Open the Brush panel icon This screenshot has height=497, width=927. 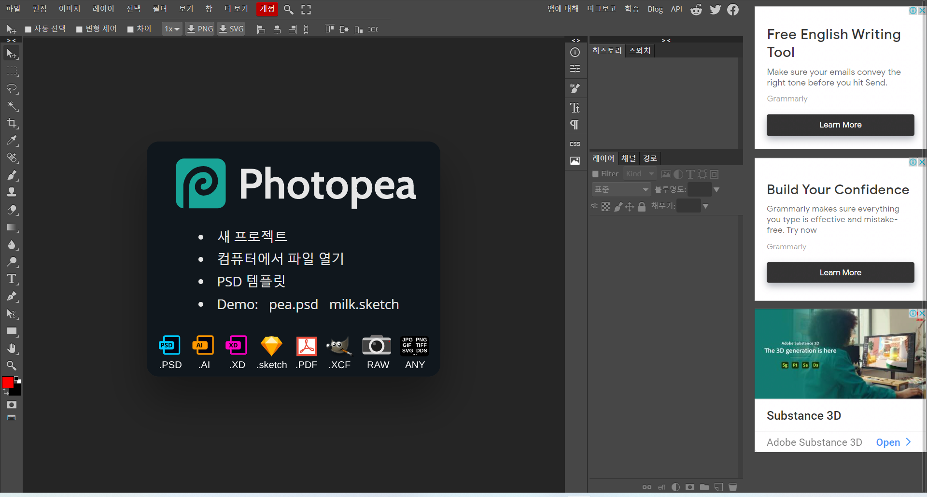coord(575,88)
